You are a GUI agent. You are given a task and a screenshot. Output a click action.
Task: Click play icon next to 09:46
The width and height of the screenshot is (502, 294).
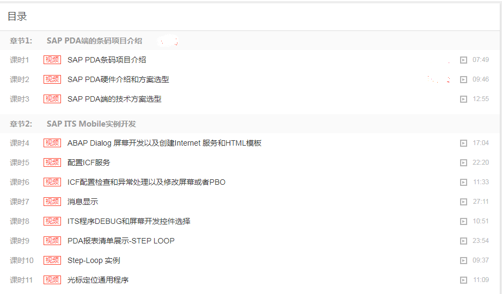click(x=463, y=79)
